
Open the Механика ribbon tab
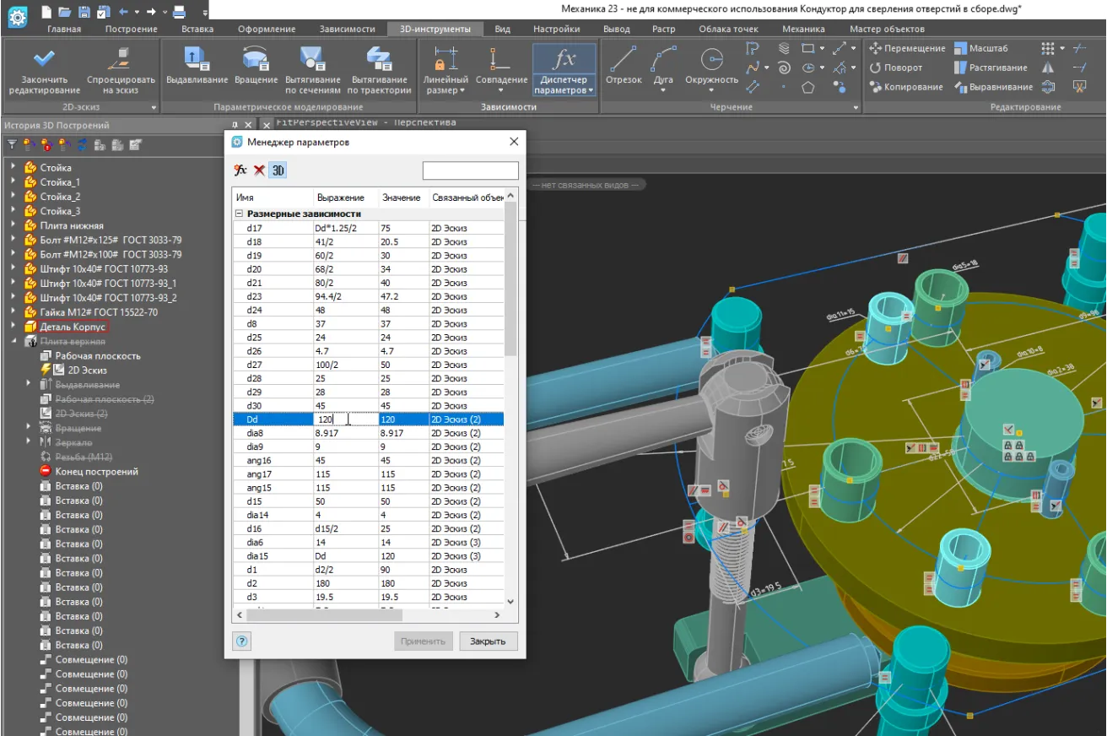[x=802, y=29]
